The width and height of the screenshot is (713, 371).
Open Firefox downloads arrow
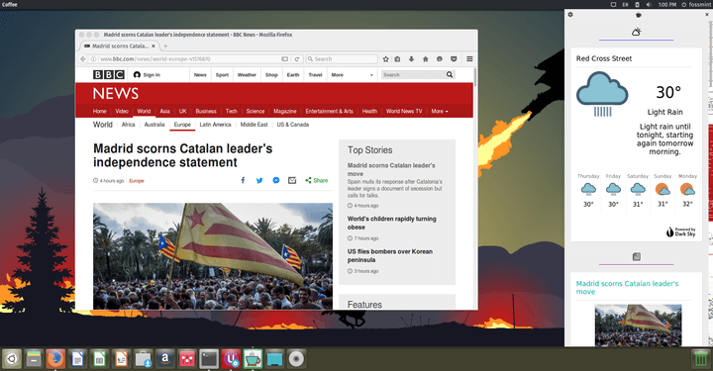411,59
